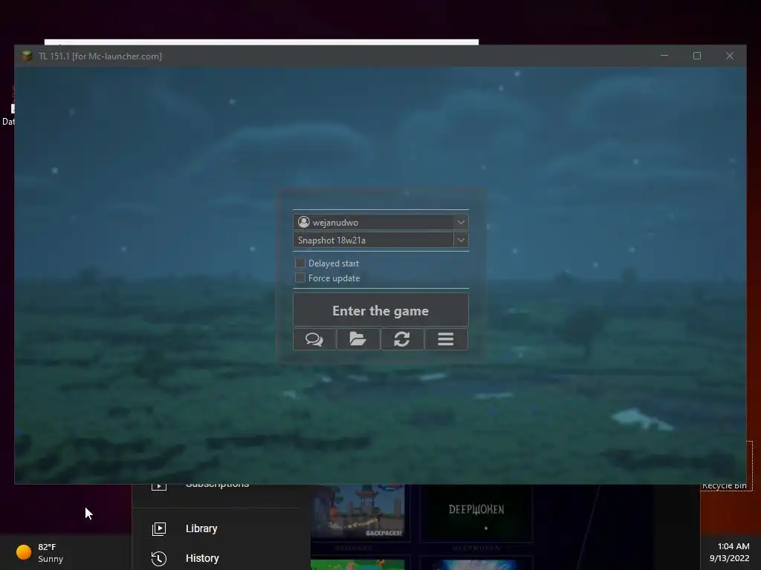Screen dimensions: 761x570
Task: Click the TL 151.1 title bar text
Action: pos(100,56)
